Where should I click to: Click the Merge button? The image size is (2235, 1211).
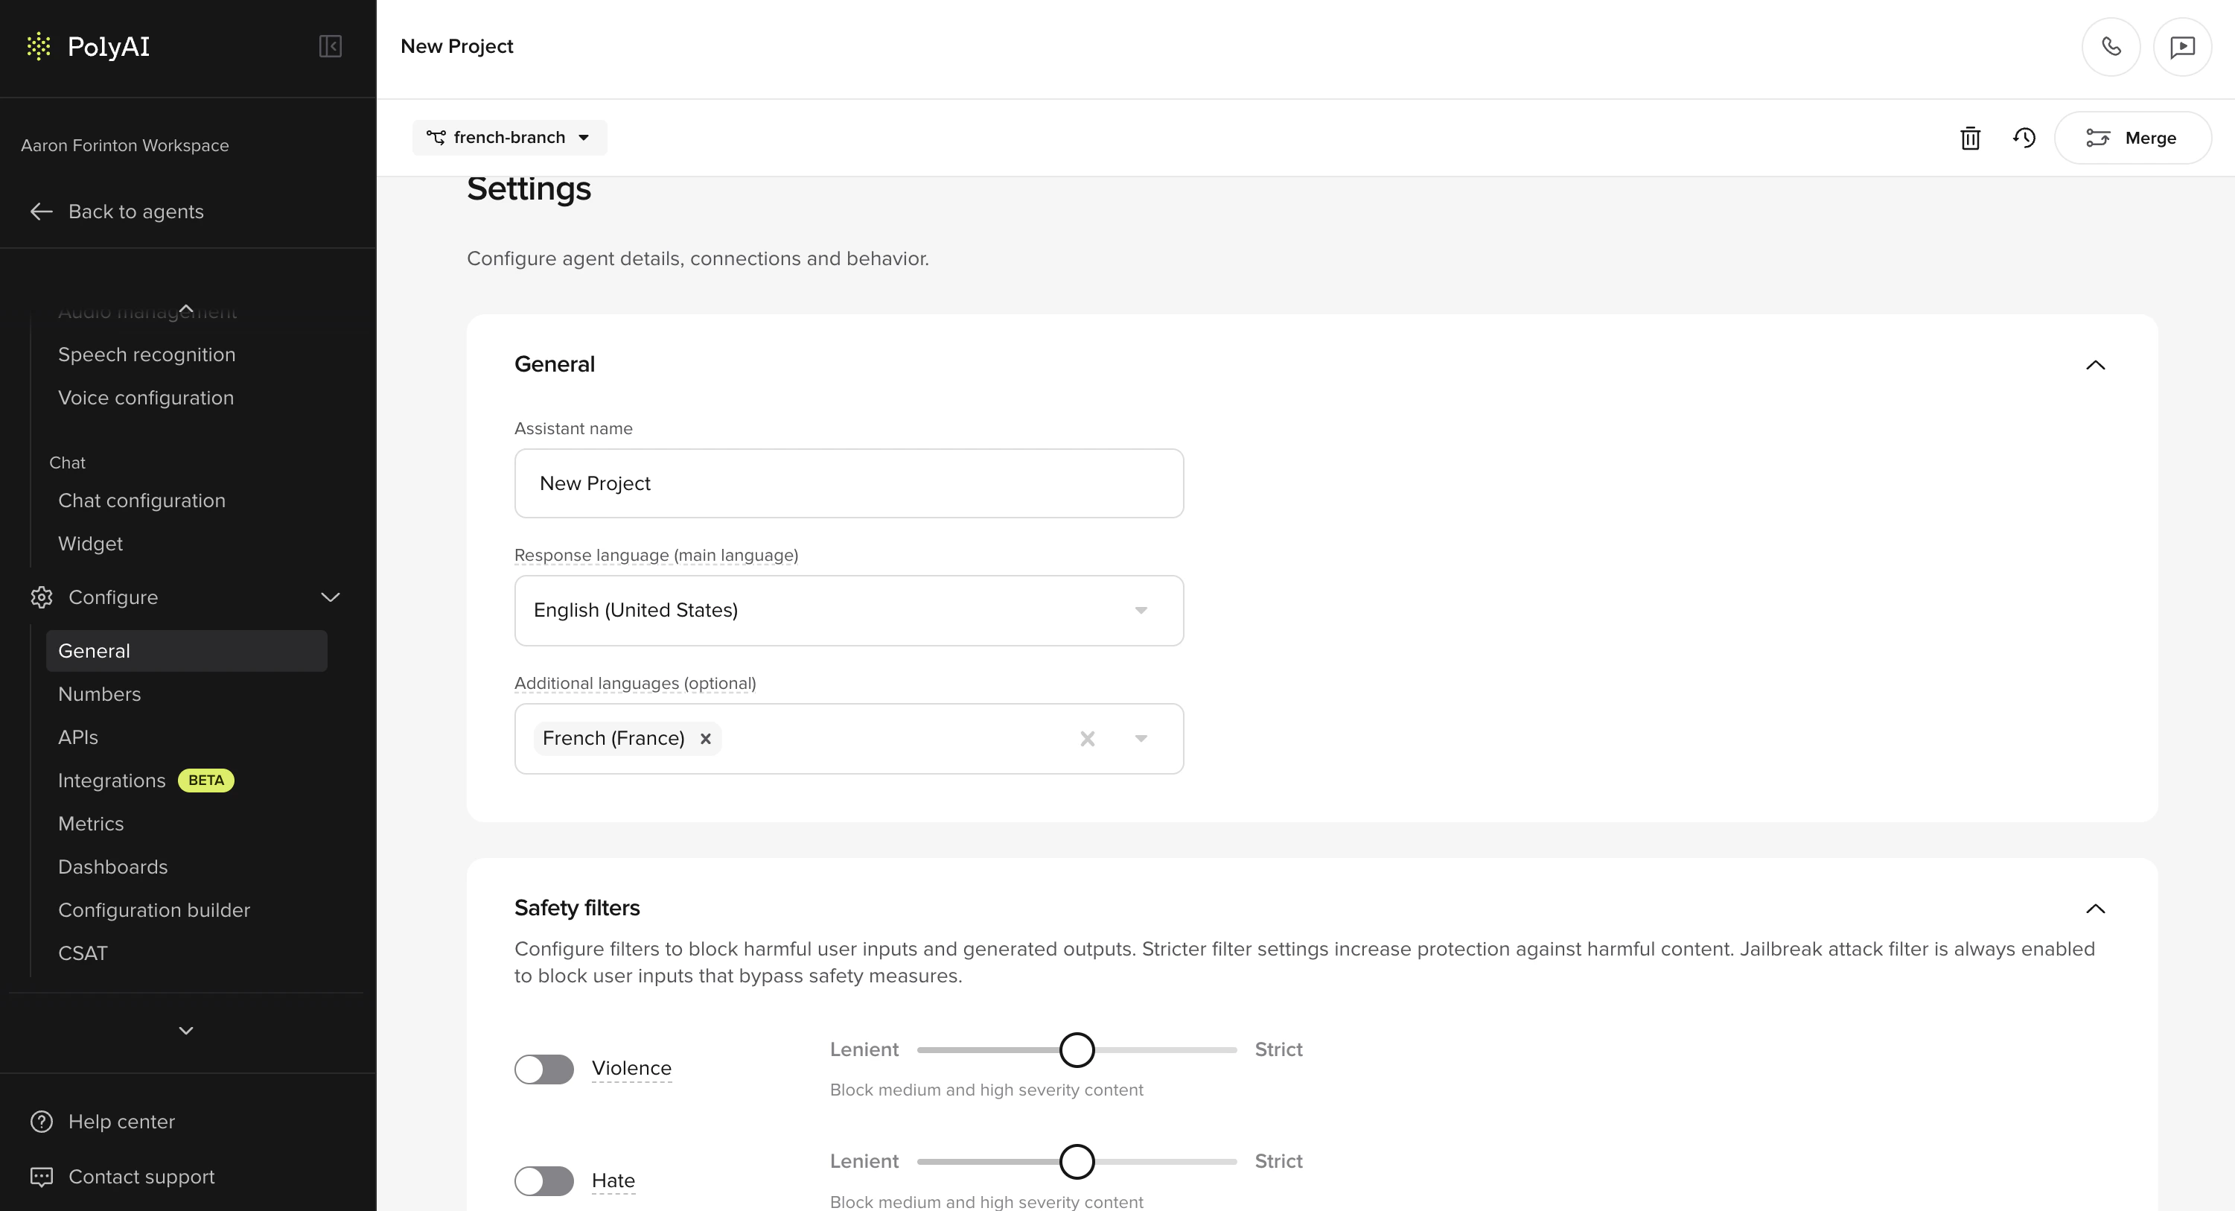pos(2132,137)
